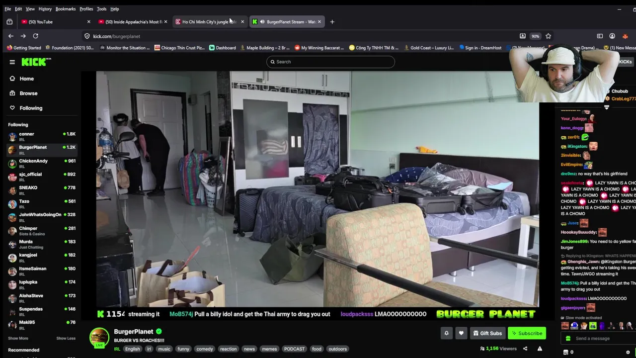Select the PODCAST tag
The width and height of the screenshot is (636, 358).
click(x=294, y=349)
